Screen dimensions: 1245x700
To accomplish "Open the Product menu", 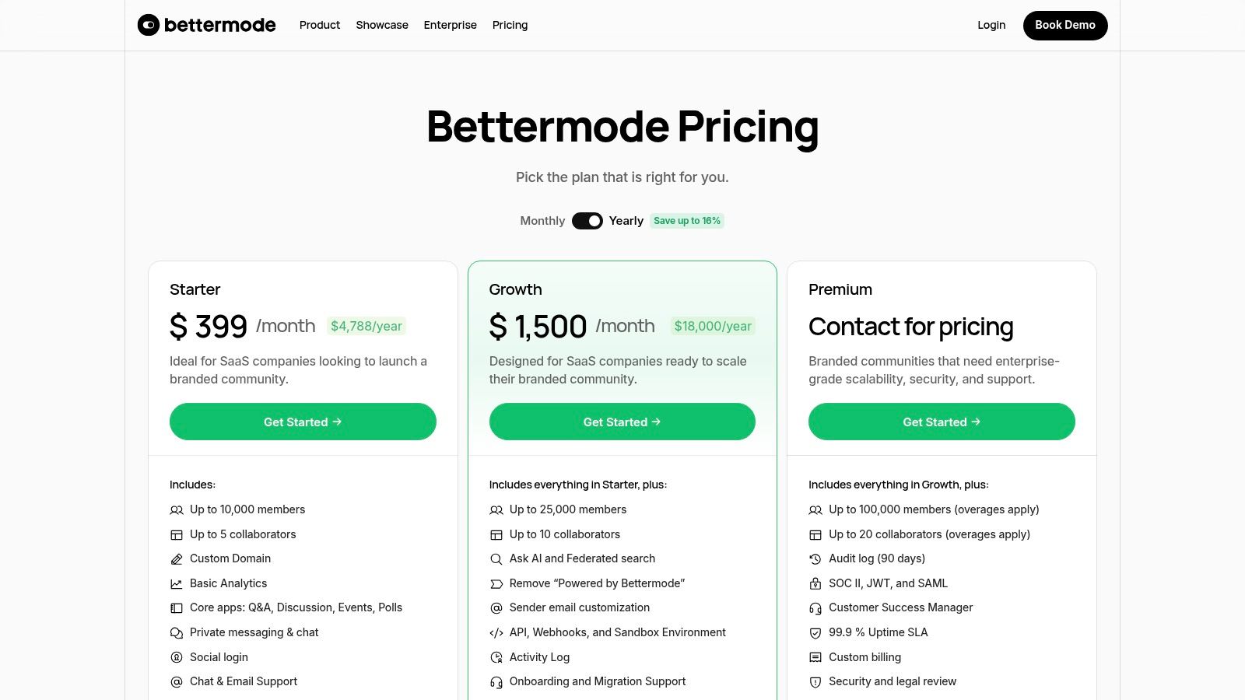I will pos(319,25).
